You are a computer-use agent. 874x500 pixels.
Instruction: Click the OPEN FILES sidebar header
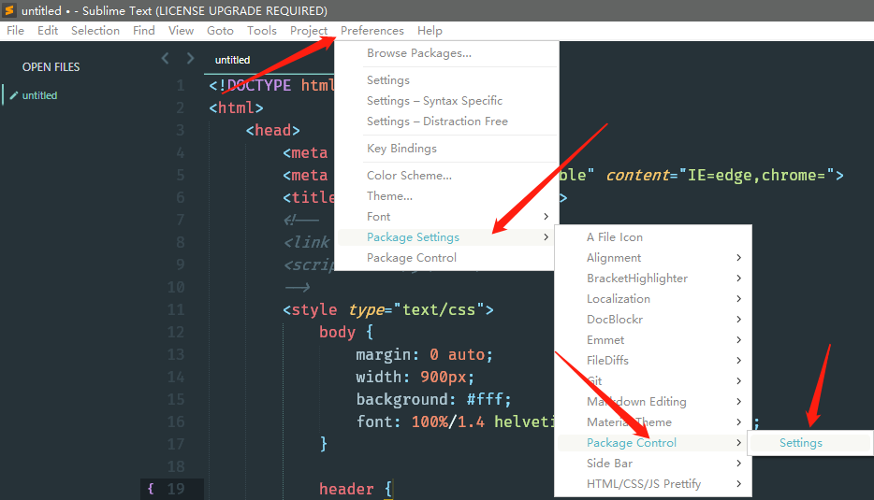(x=51, y=66)
